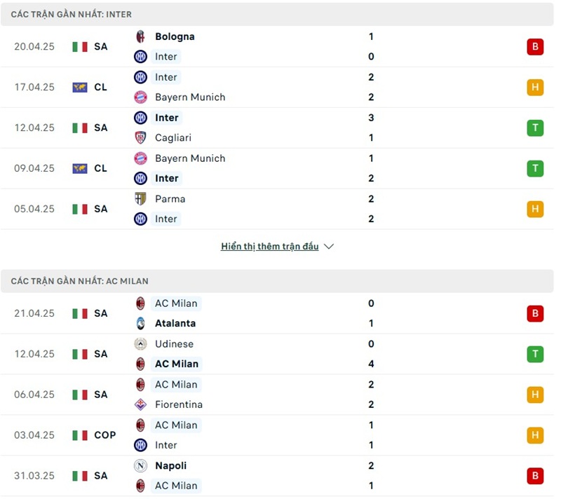Click green T badge for Inter–Cagliari match
This screenshot has height=499, width=561.
[x=535, y=128]
